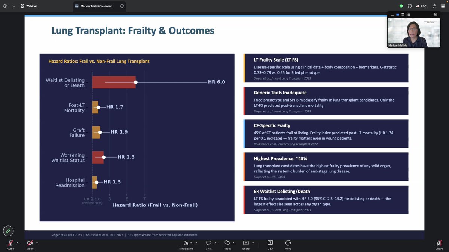
Task: Leave the webinar
Action: [439, 245]
